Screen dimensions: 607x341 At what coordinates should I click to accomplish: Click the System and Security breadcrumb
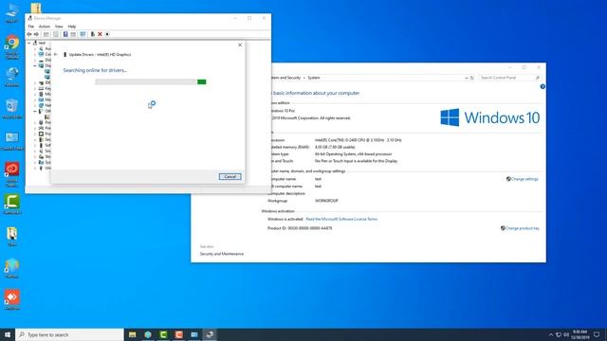pos(286,78)
